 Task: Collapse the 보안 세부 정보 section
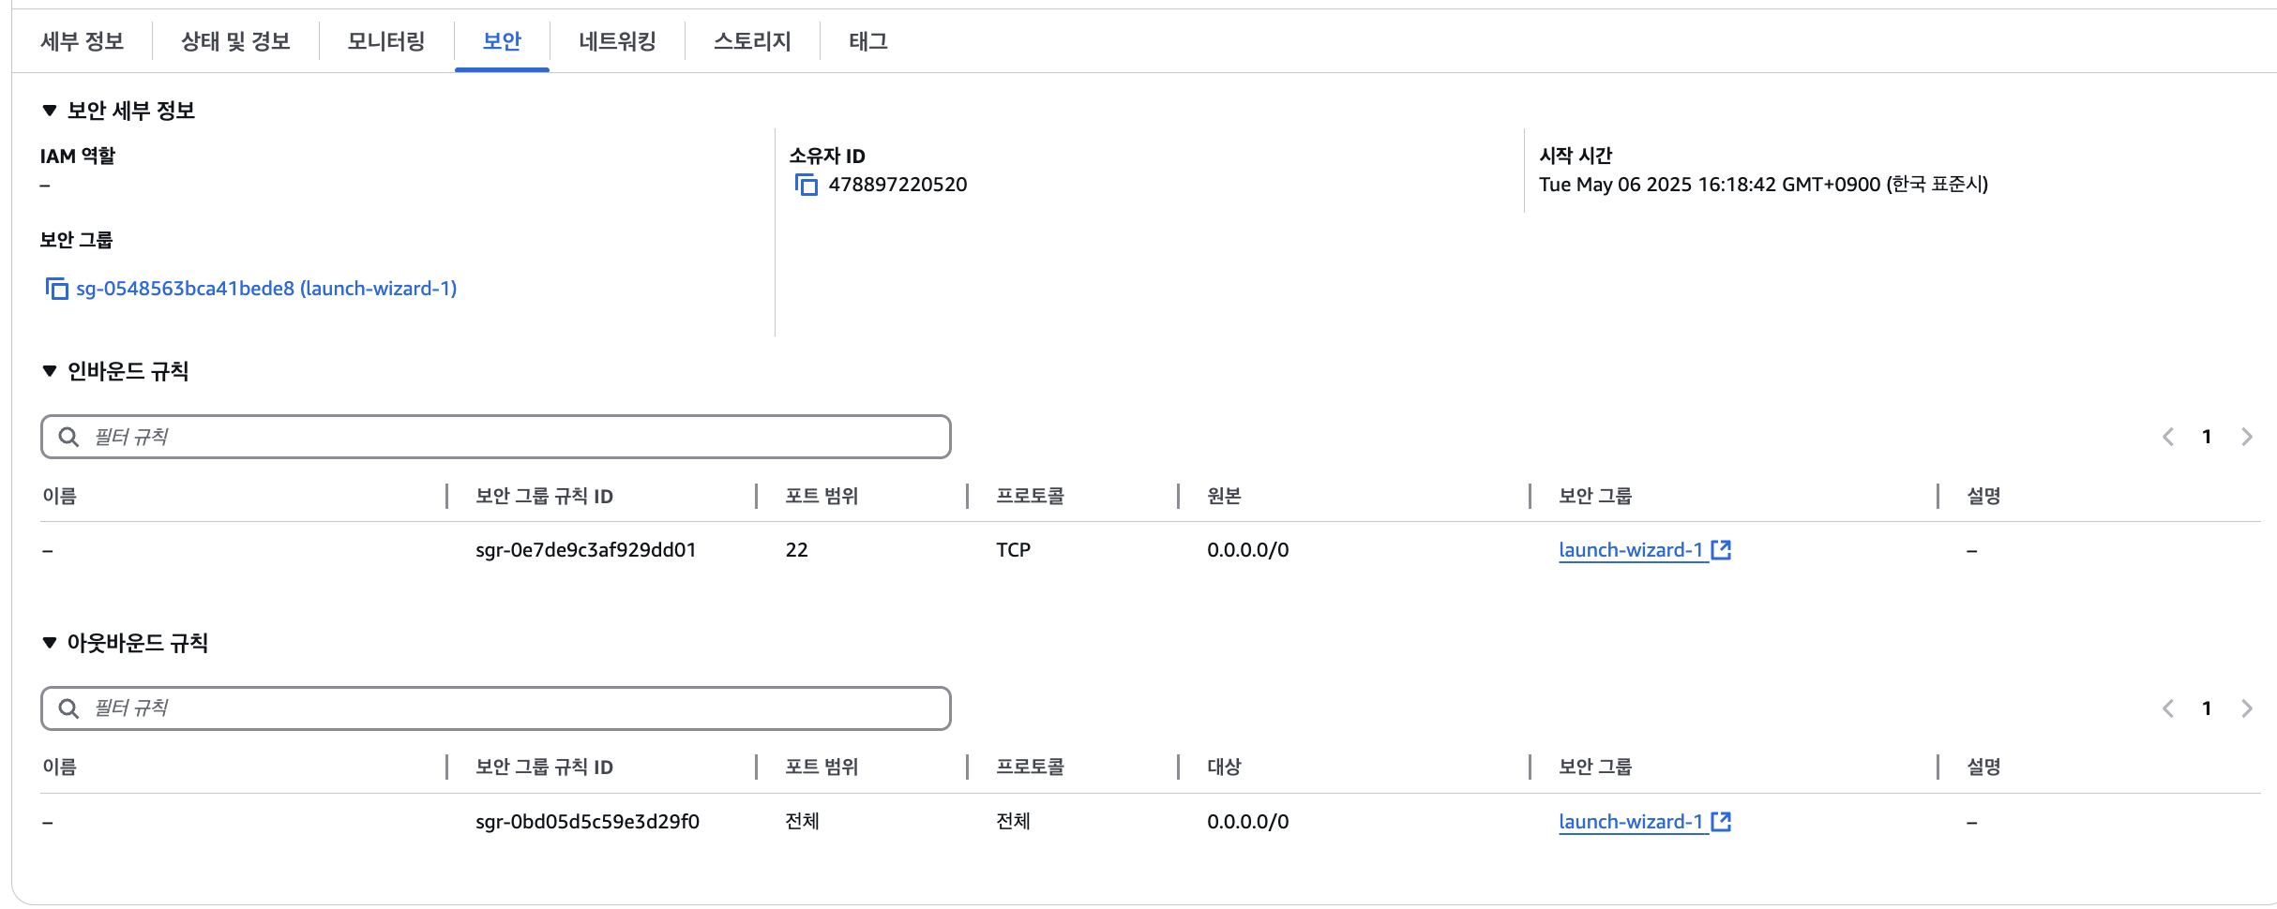coord(50,111)
